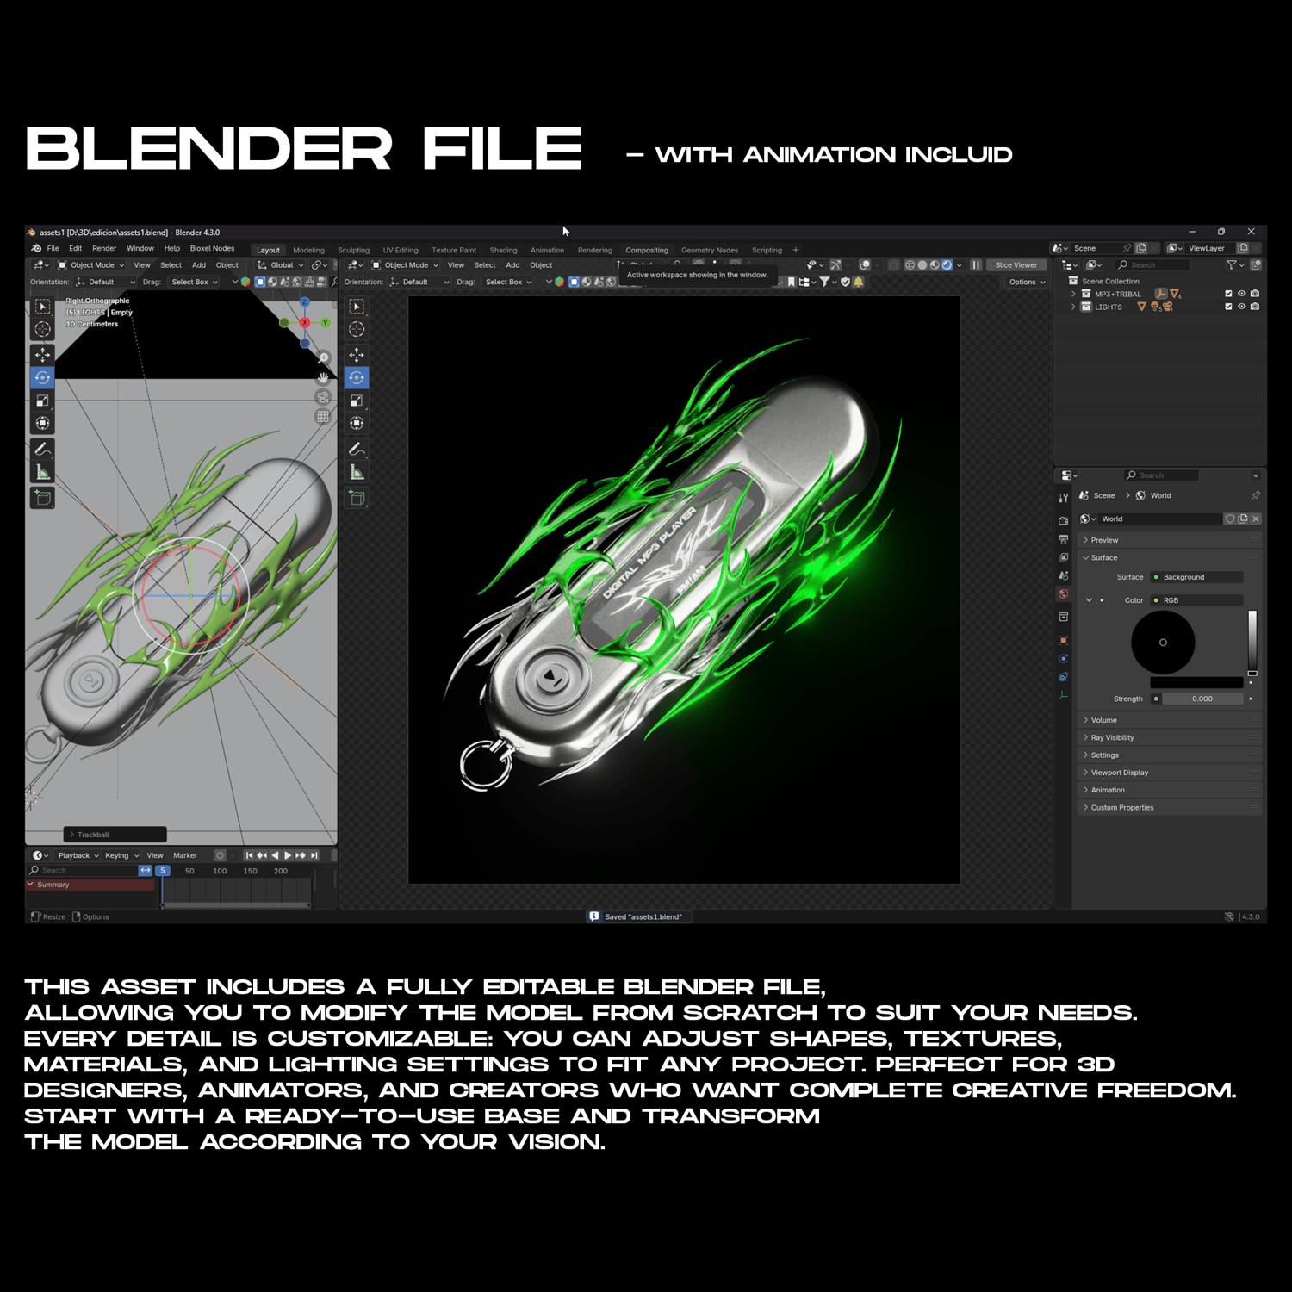The width and height of the screenshot is (1292, 1292).
Task: Switch to the Compositing workspace tab
Action: [x=647, y=251]
